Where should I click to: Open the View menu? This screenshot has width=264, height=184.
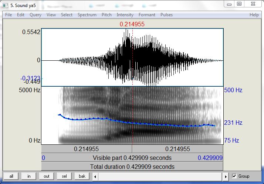[x=51, y=15]
